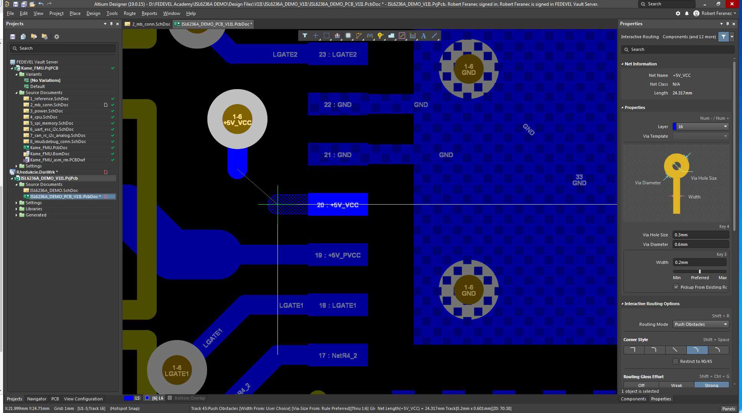742x413 pixels.
Task: Activate the interactive routing tool
Action: [x=359, y=36]
